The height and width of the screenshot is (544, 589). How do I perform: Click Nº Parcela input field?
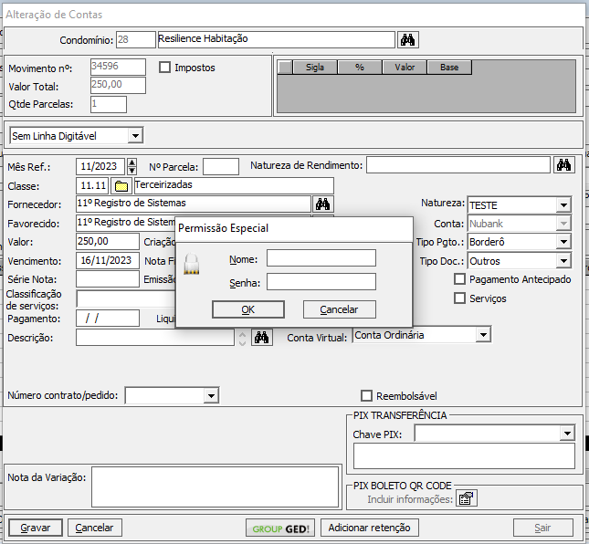(221, 166)
